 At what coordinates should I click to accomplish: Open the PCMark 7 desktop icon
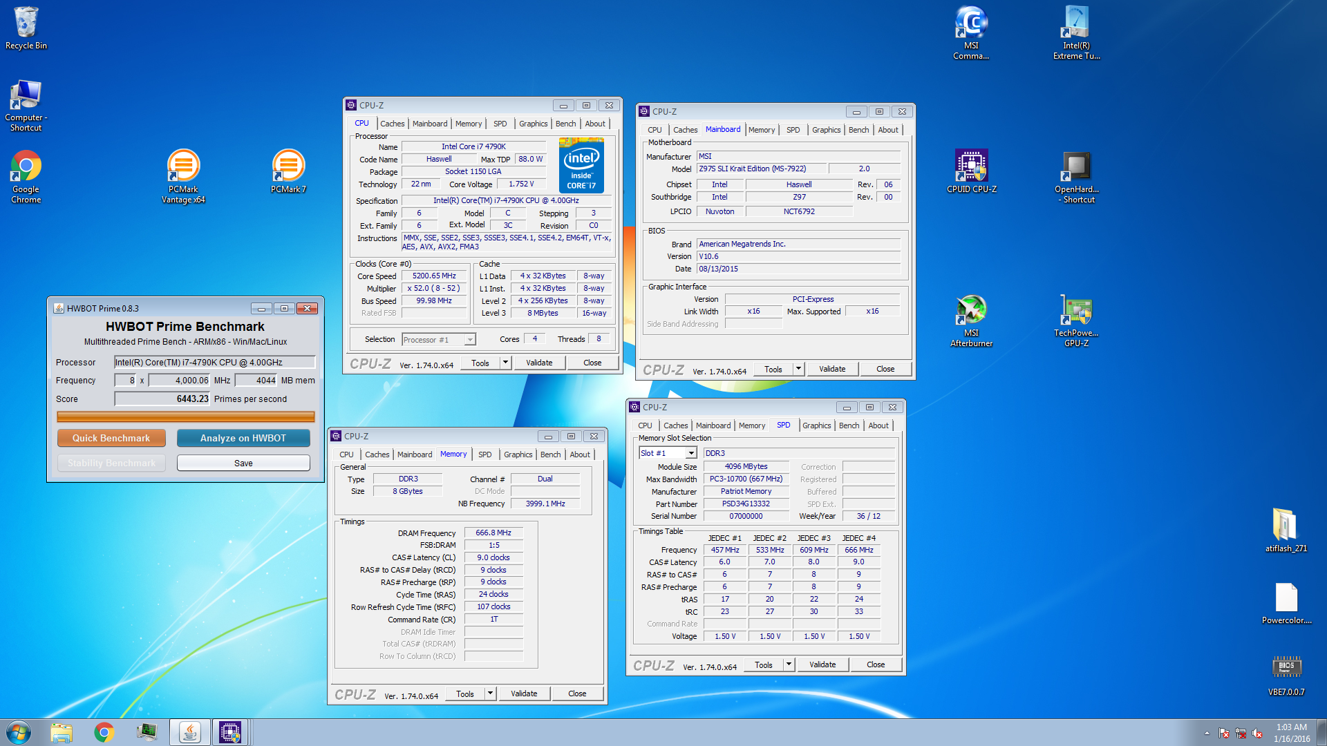pos(288,172)
